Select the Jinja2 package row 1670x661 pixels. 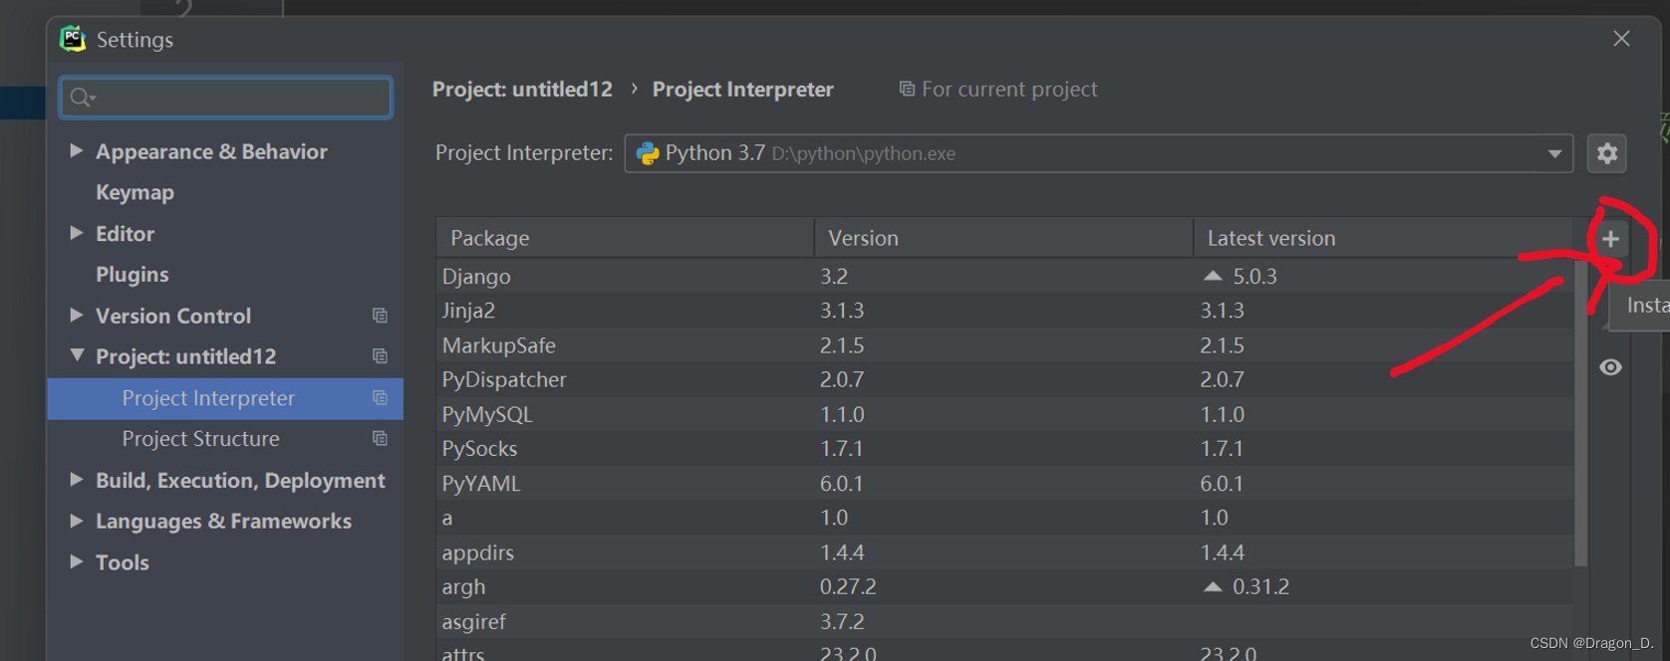pyautogui.click(x=1004, y=311)
